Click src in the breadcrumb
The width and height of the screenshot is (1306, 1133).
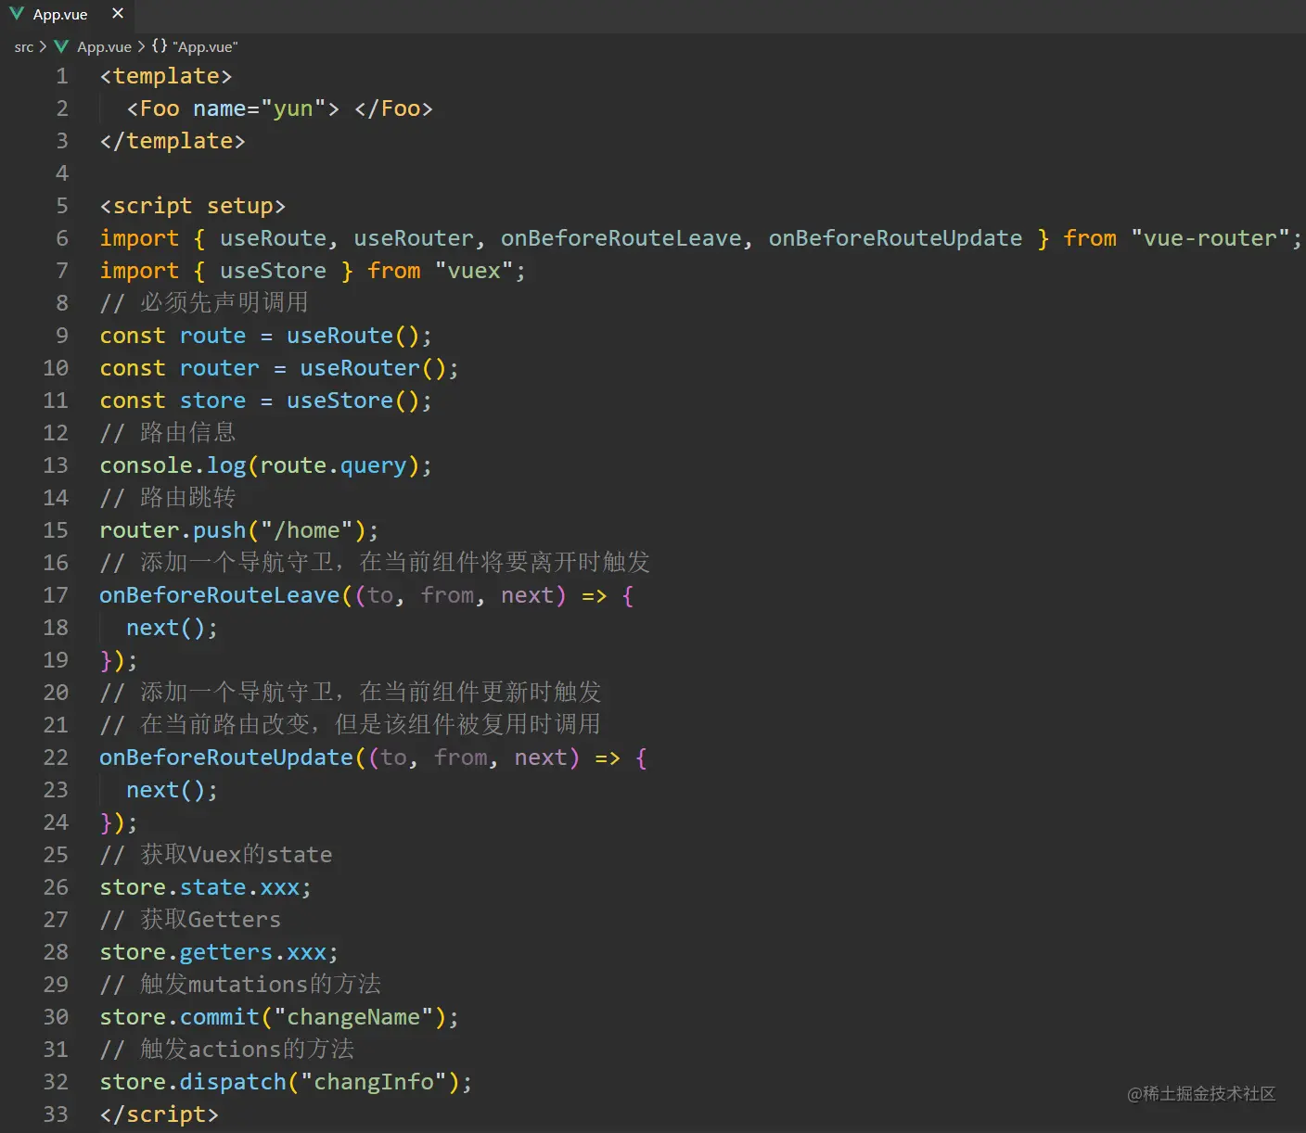23,46
